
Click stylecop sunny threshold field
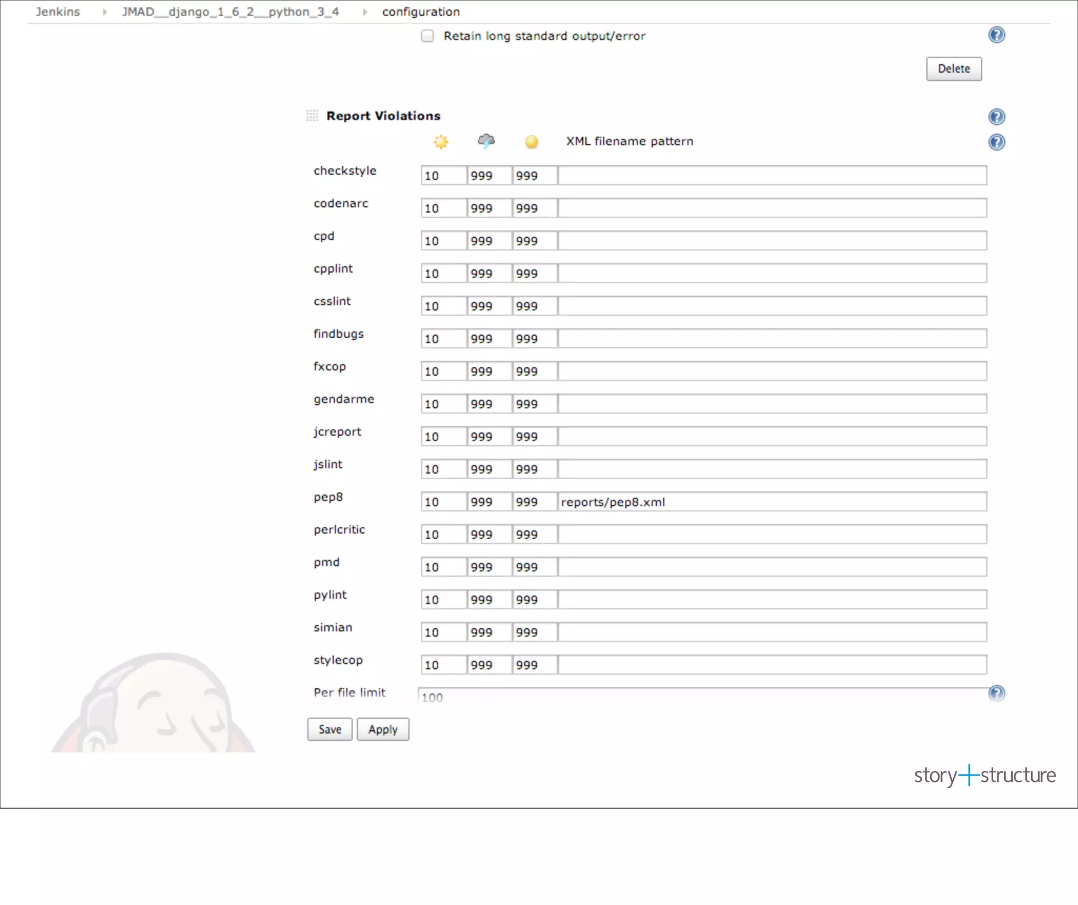coord(444,665)
